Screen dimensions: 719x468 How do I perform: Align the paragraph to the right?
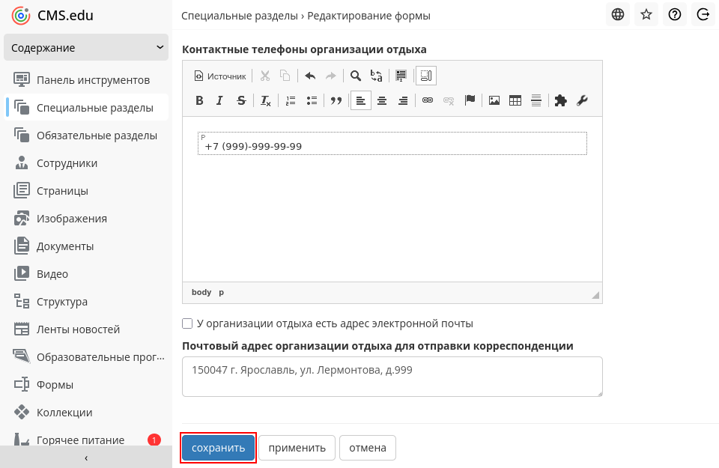403,101
